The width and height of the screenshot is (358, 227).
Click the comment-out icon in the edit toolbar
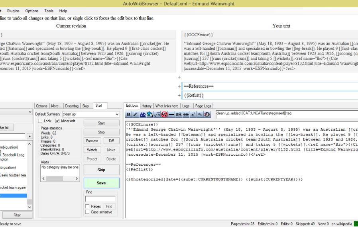pyautogui.click(x=207, y=114)
